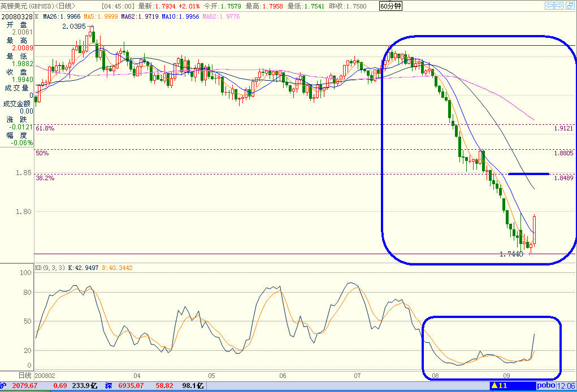
Task: Click the 开盘 open price label
Action: (x=17, y=25)
